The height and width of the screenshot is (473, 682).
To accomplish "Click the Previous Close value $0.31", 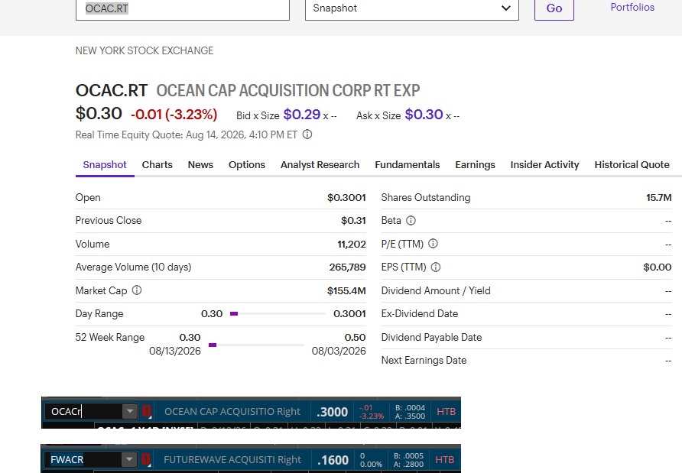I will coord(353,220).
